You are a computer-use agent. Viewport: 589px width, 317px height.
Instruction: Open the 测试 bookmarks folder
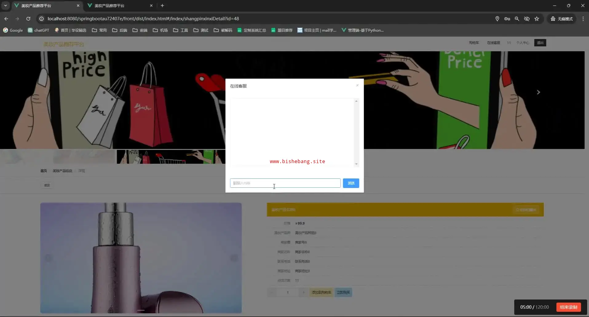(x=201, y=30)
